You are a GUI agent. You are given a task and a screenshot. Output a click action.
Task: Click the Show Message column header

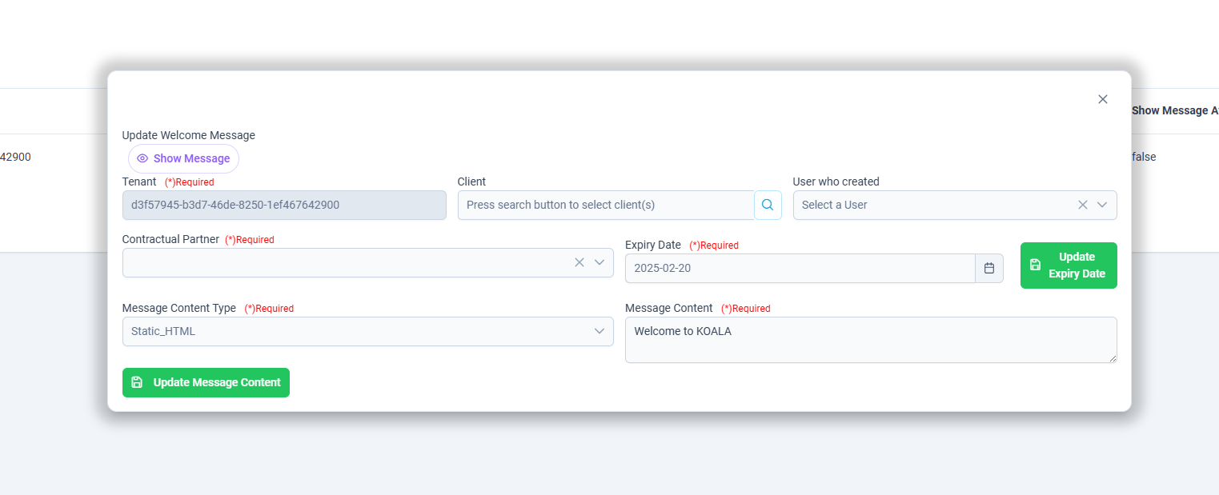(1175, 110)
